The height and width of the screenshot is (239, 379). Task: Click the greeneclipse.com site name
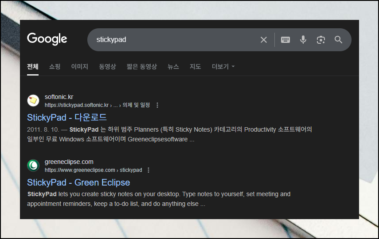[69, 162]
